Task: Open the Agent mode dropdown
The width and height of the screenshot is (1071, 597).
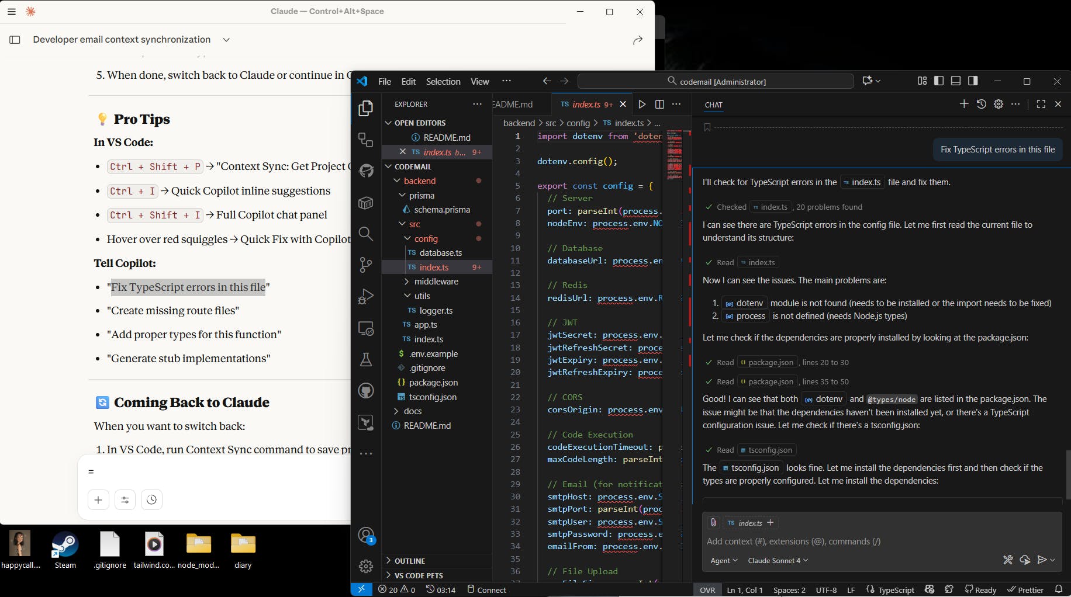Action: [x=724, y=560]
